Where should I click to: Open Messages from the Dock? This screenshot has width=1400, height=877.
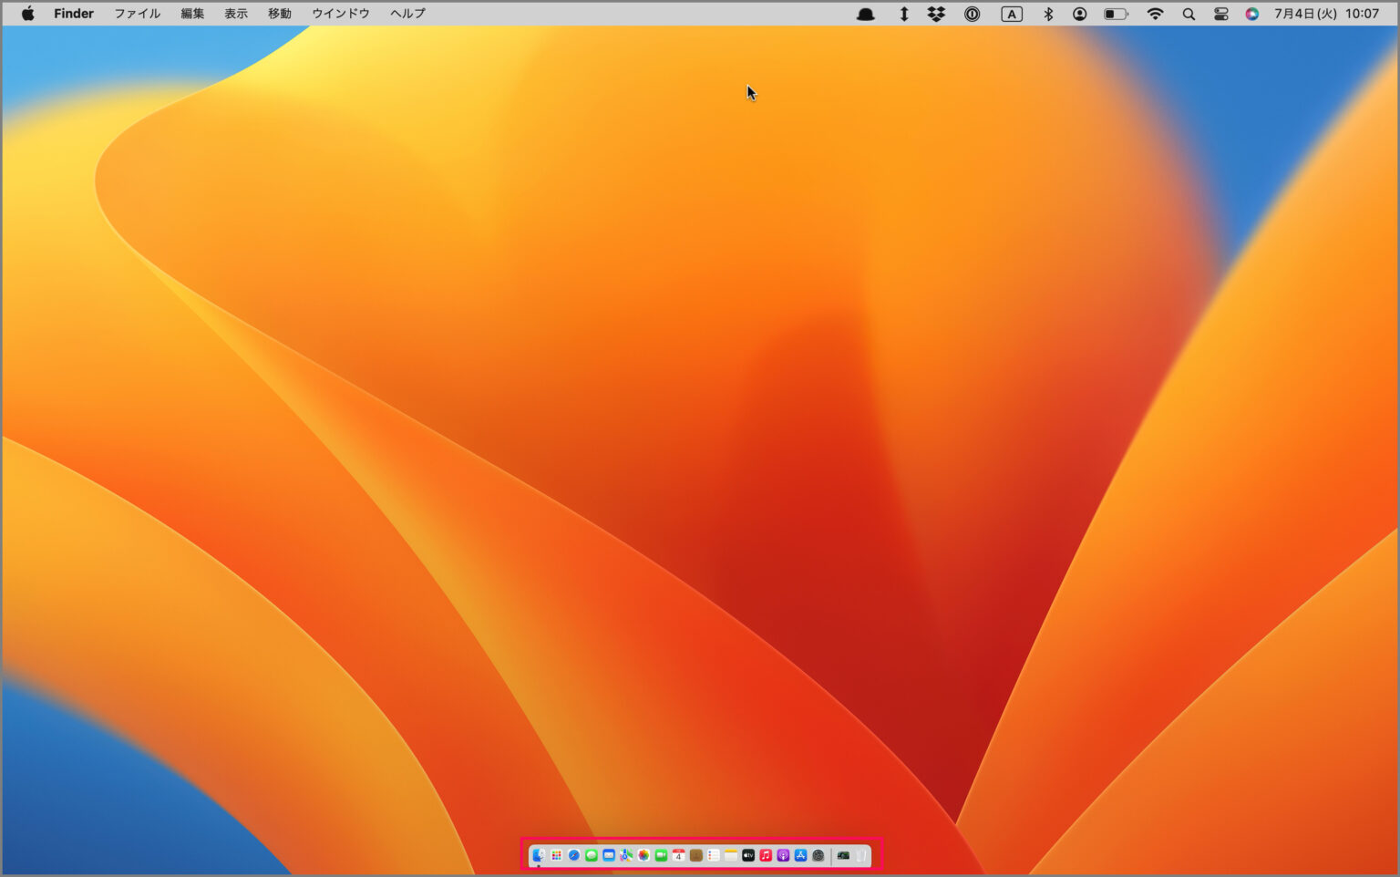pos(592,855)
